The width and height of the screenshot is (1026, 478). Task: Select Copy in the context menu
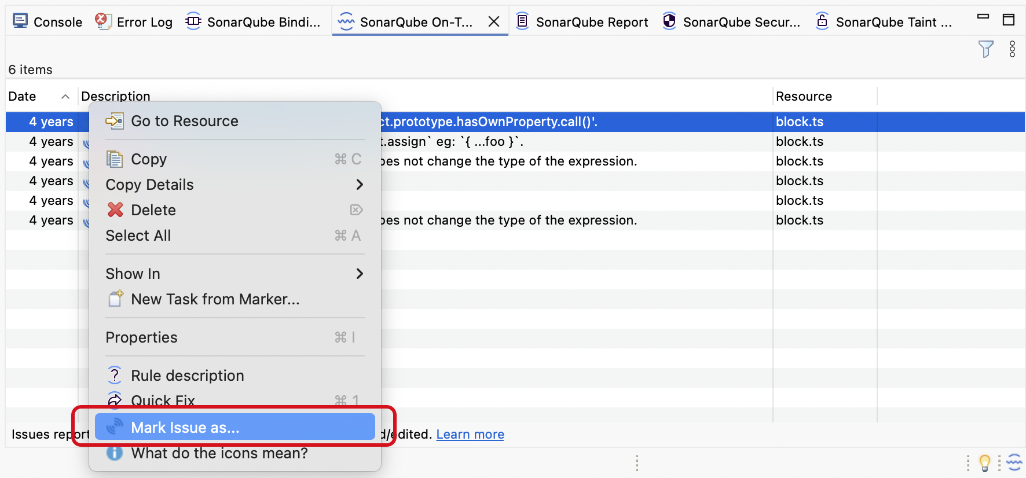point(234,159)
